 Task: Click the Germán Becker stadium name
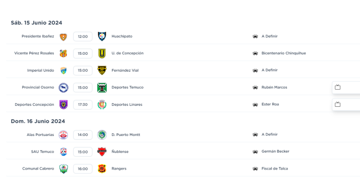[275, 152]
